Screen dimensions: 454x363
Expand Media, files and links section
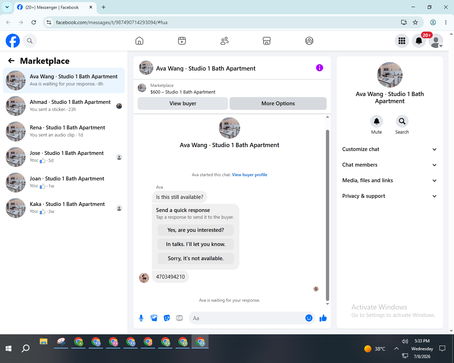pos(390,180)
